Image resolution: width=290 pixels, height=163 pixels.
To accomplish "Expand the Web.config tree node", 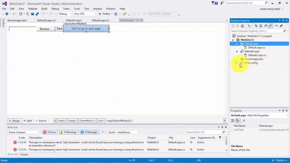I will click(236, 63).
